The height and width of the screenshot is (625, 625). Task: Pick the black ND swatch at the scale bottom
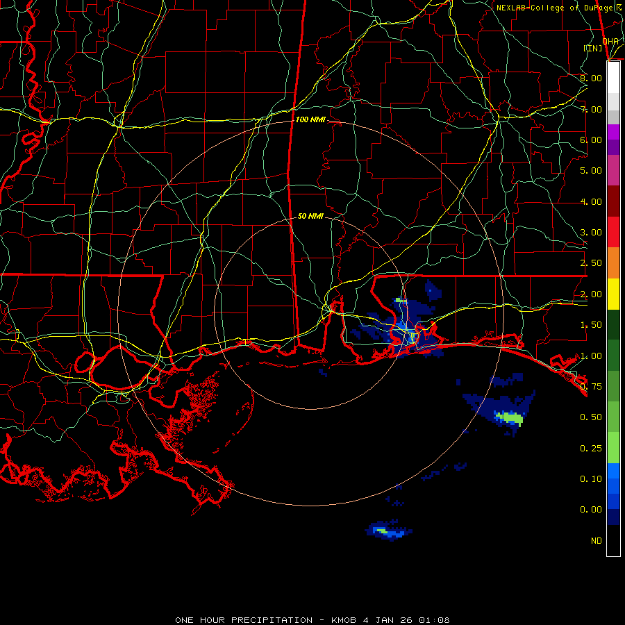613,540
